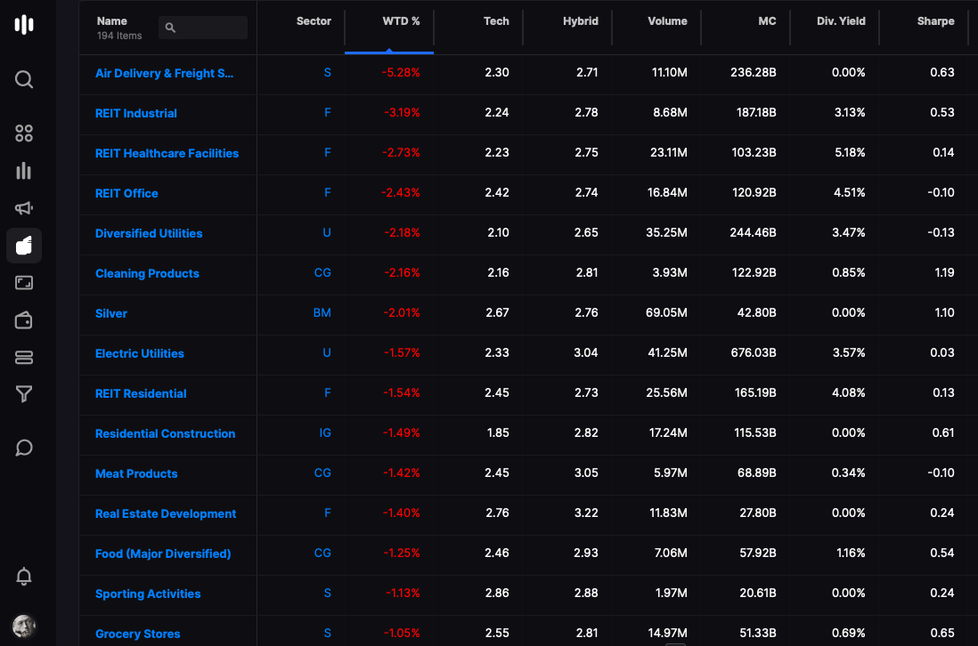The image size is (978, 646).
Task: Open the search icon in sidebar
Action: pyautogui.click(x=24, y=79)
